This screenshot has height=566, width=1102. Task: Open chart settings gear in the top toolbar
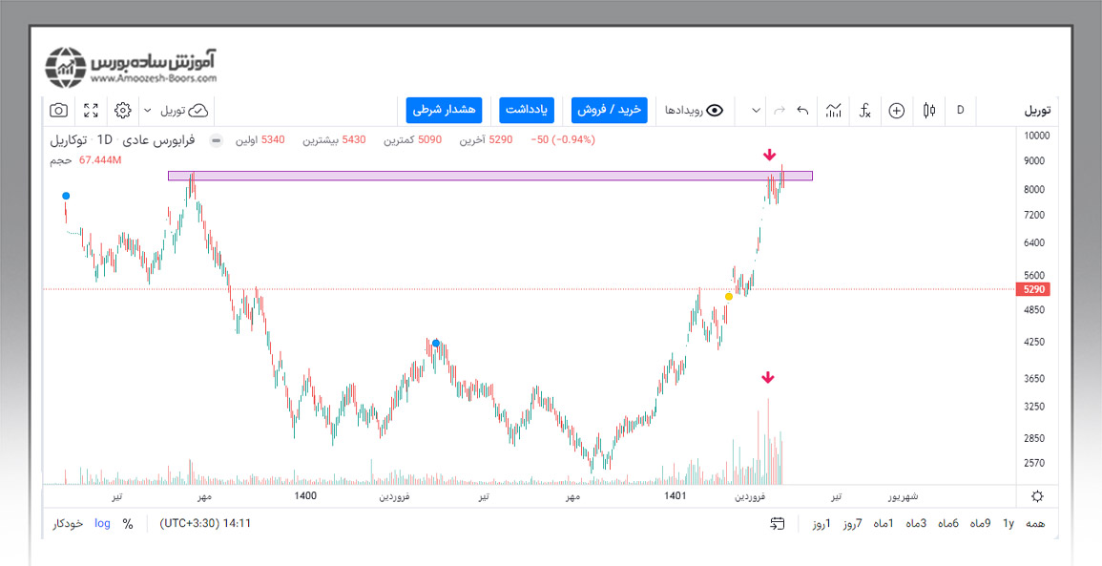tap(122, 111)
